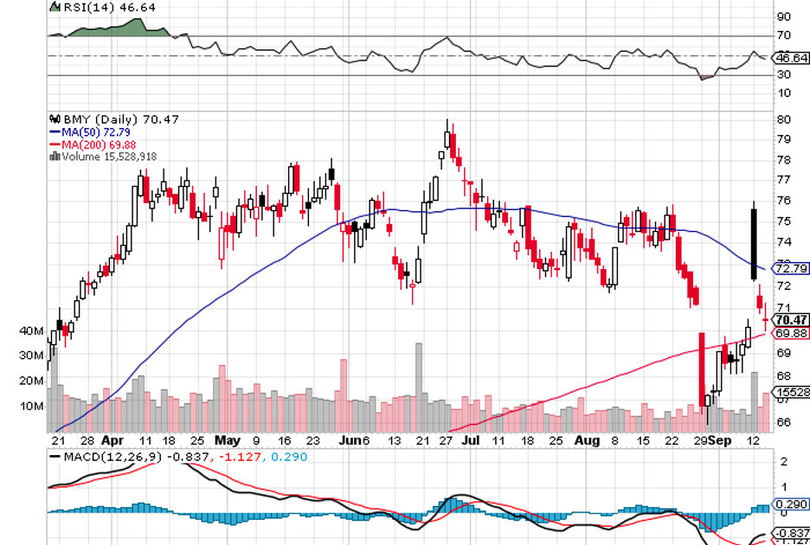The height and width of the screenshot is (545, 810).
Task: Select the Jul label on date axis
Action: (x=471, y=439)
